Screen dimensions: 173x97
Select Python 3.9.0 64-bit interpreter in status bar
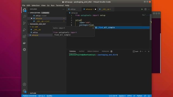[x=30, y=96]
